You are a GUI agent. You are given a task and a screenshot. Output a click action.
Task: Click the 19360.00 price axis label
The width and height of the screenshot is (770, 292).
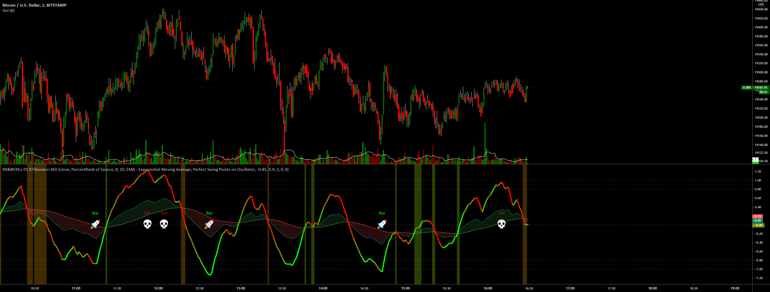click(x=761, y=46)
